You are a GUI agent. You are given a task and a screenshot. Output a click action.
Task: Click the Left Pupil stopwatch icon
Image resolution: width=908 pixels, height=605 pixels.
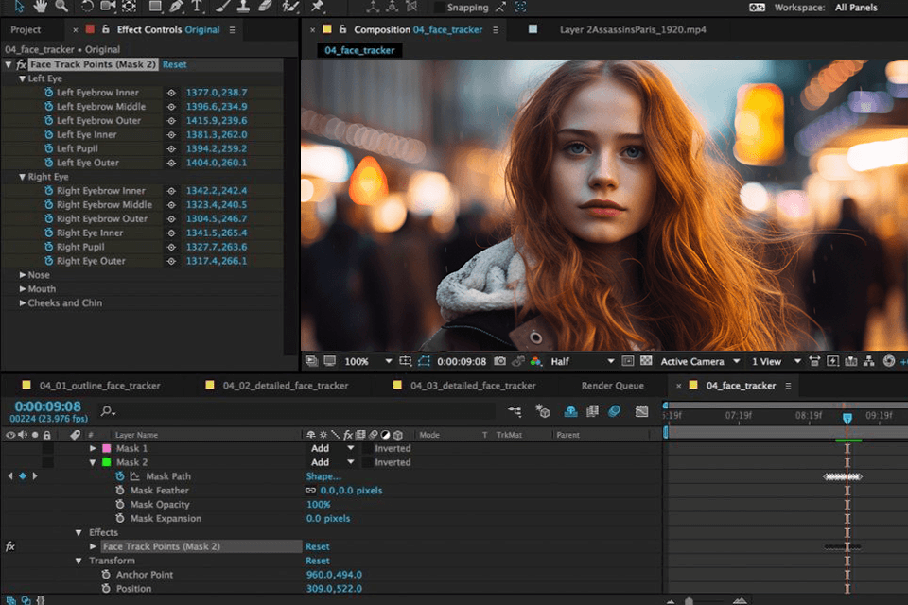(48, 148)
